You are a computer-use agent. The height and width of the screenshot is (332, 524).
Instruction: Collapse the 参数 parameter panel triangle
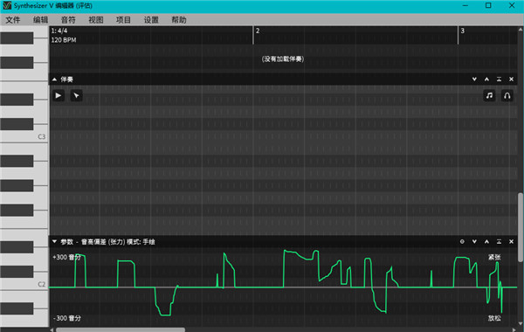[54, 241]
